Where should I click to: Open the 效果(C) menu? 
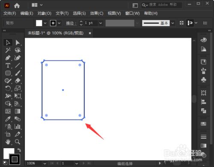(x=97, y=13)
